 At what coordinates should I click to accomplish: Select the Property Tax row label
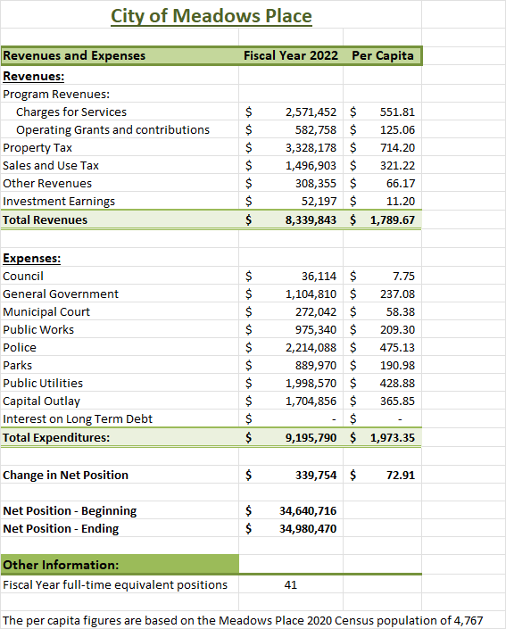(37, 147)
